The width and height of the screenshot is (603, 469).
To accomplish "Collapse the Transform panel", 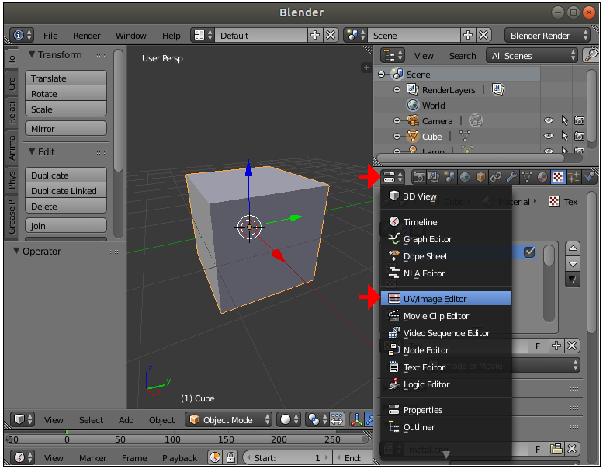I will pos(32,55).
